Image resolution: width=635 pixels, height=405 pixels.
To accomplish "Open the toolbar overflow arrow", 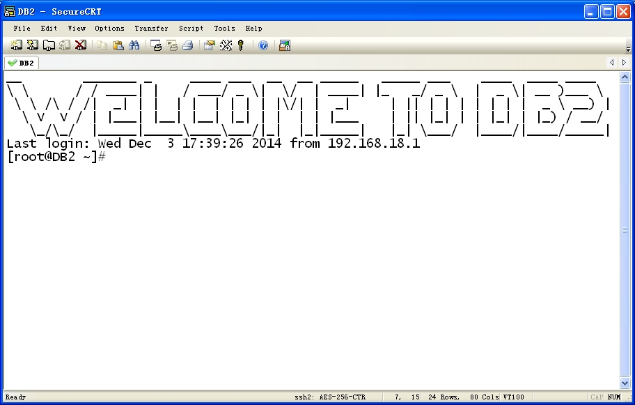I will click(x=628, y=49).
